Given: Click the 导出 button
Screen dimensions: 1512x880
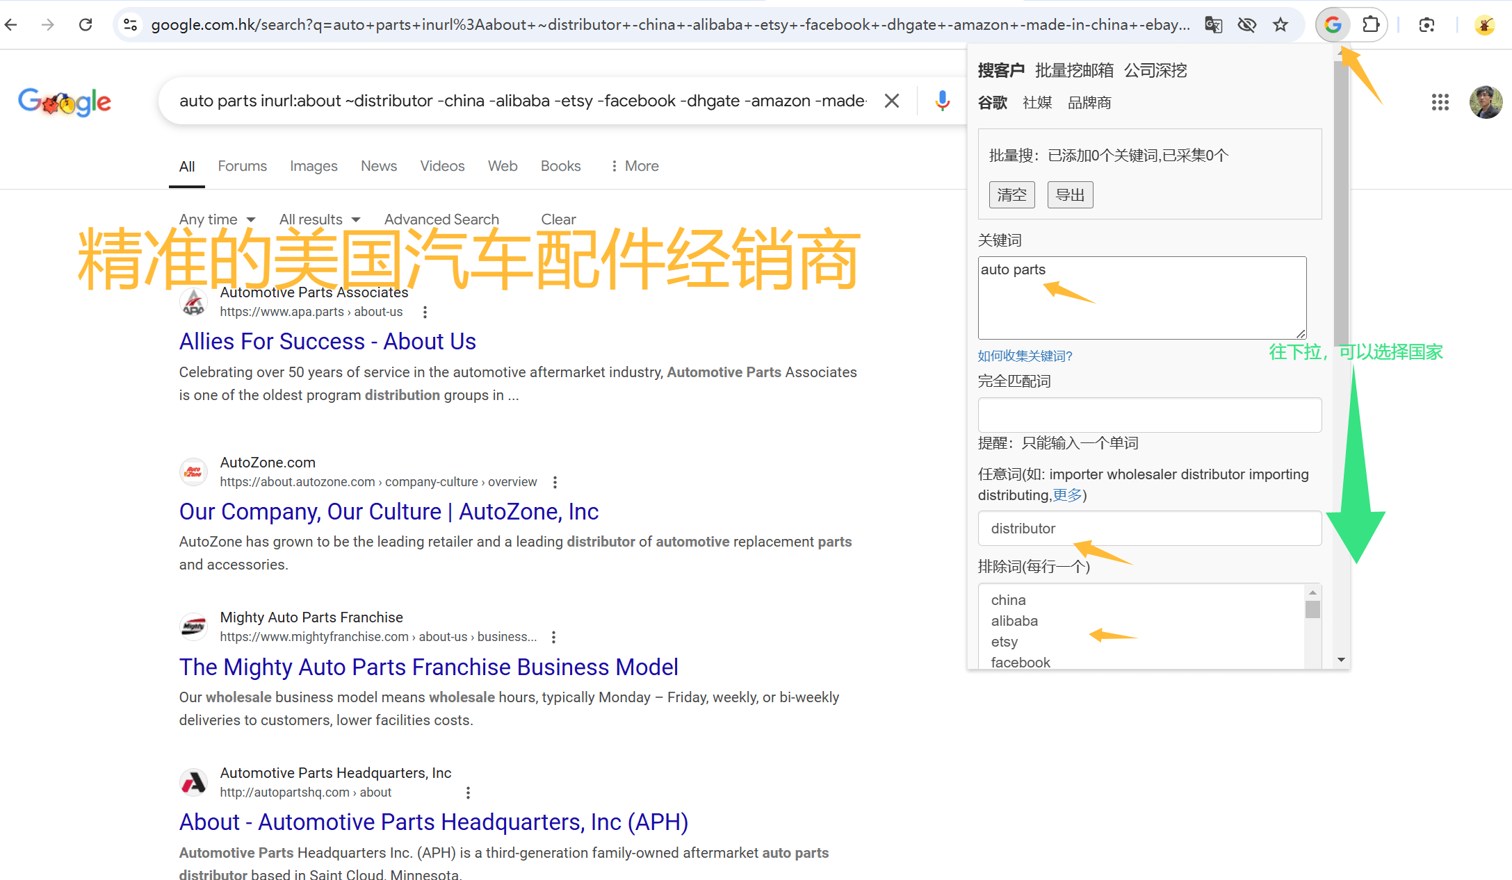Looking at the screenshot, I should pyautogui.click(x=1070, y=195).
